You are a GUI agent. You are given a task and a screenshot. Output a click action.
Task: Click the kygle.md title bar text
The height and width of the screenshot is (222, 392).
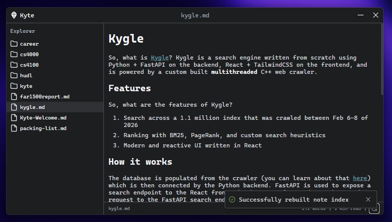195,15
